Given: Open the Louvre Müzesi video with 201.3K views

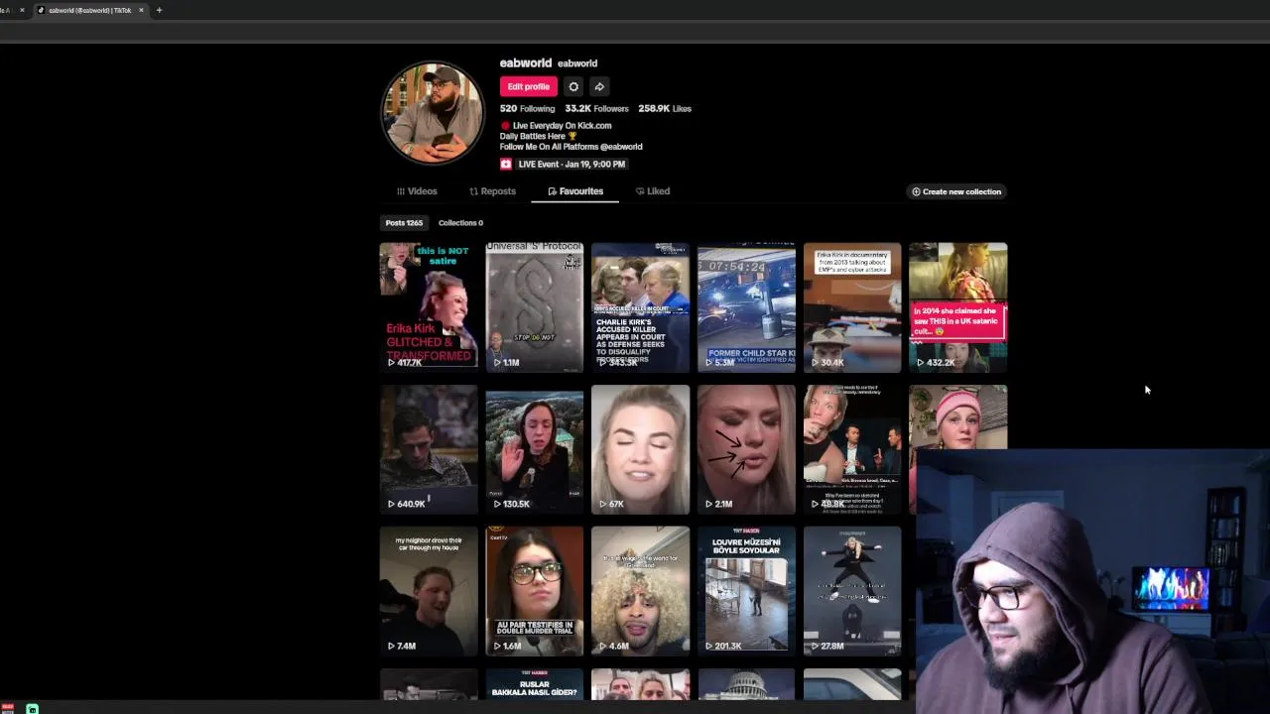Looking at the screenshot, I should [746, 591].
